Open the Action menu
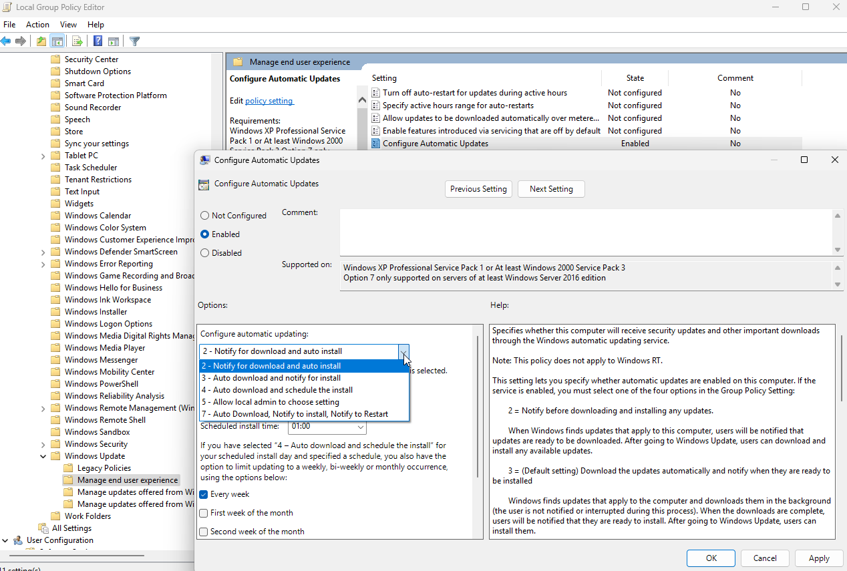Viewport: 847px width, 571px height. pos(38,25)
